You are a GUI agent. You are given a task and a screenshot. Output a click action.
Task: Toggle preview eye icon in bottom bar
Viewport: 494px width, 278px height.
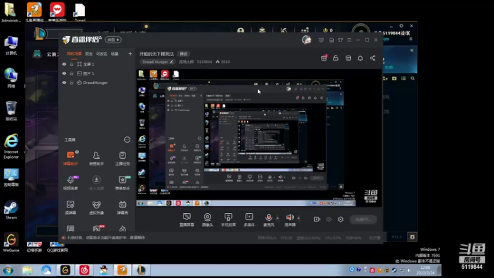coord(329,219)
